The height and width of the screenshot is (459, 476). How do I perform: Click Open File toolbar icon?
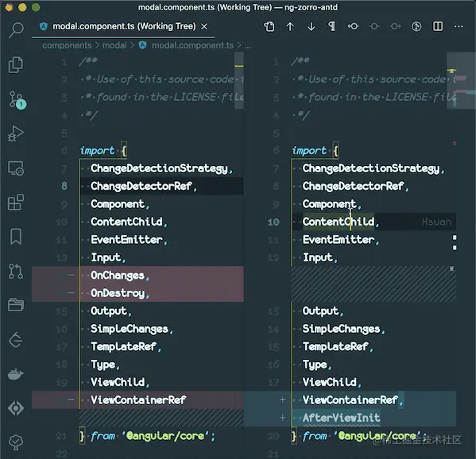click(x=269, y=26)
